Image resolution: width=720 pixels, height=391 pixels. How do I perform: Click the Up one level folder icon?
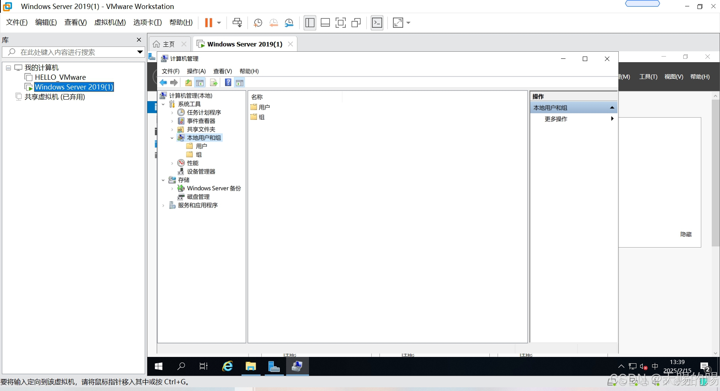click(188, 83)
